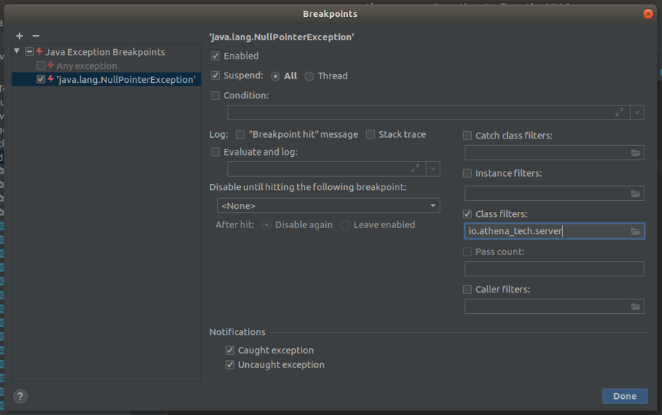Click the Catch class filters folder icon
Image resolution: width=662 pixels, height=415 pixels.
(636, 153)
